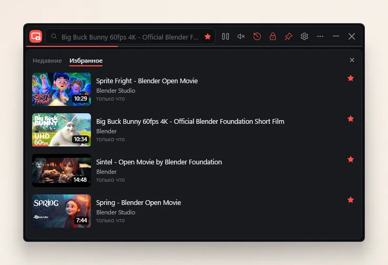Close the player window
This screenshot has width=388, height=265.
click(x=352, y=36)
